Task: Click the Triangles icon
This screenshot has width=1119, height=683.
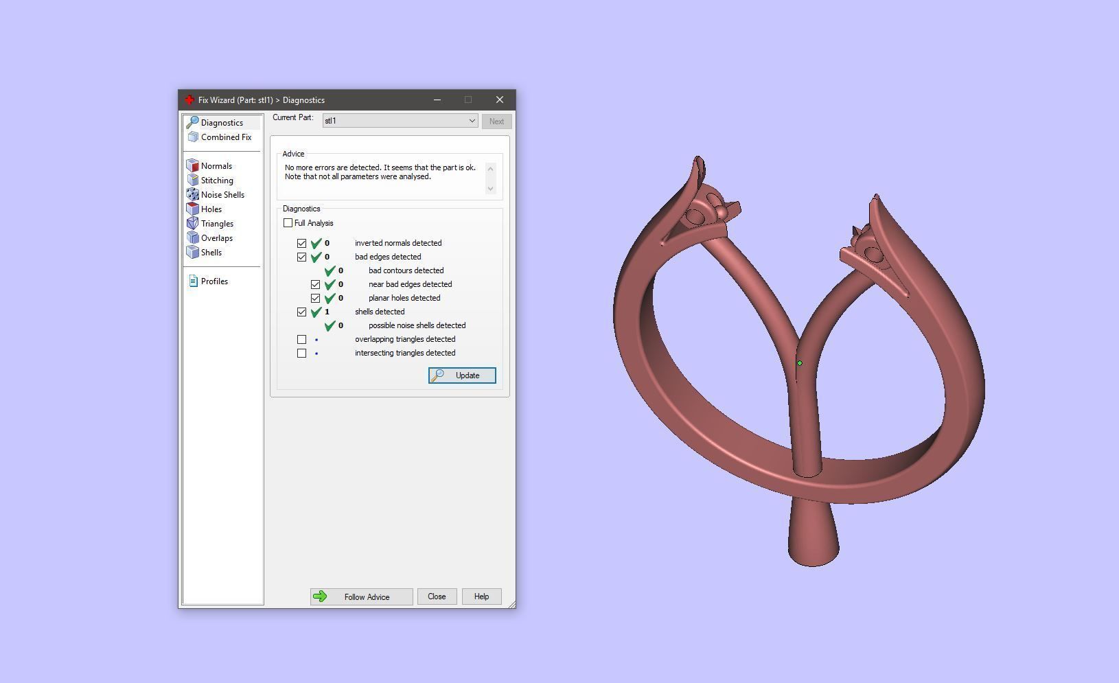Action: click(193, 224)
